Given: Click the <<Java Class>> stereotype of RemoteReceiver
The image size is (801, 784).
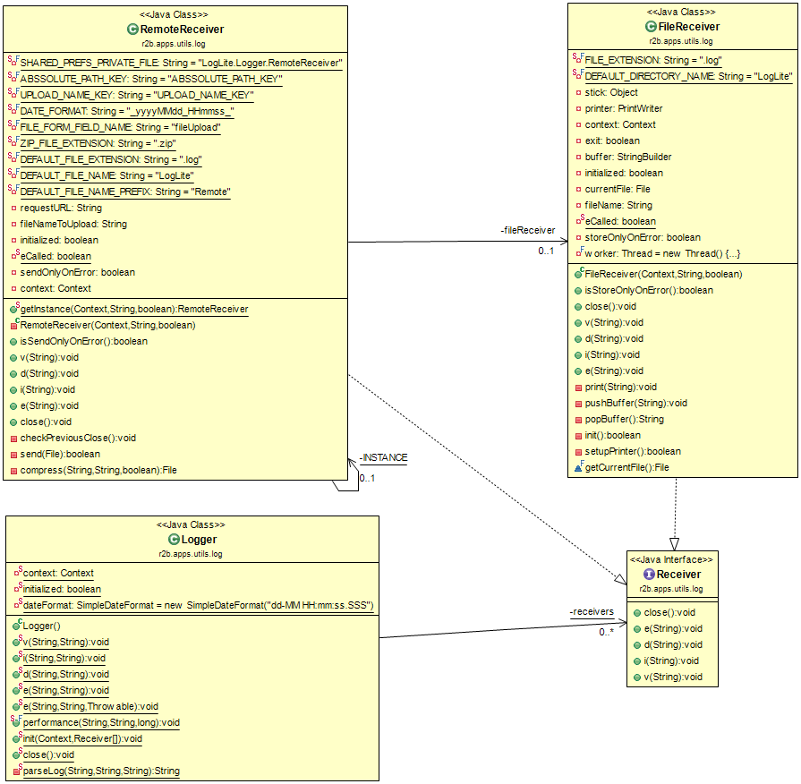Looking at the screenshot, I should [x=175, y=13].
